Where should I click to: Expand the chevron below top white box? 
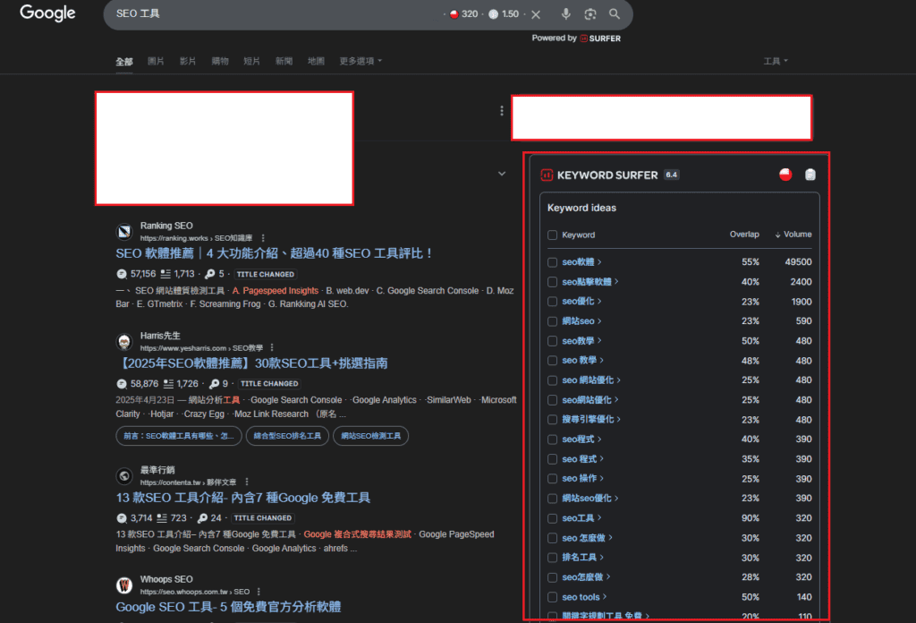pos(502,174)
